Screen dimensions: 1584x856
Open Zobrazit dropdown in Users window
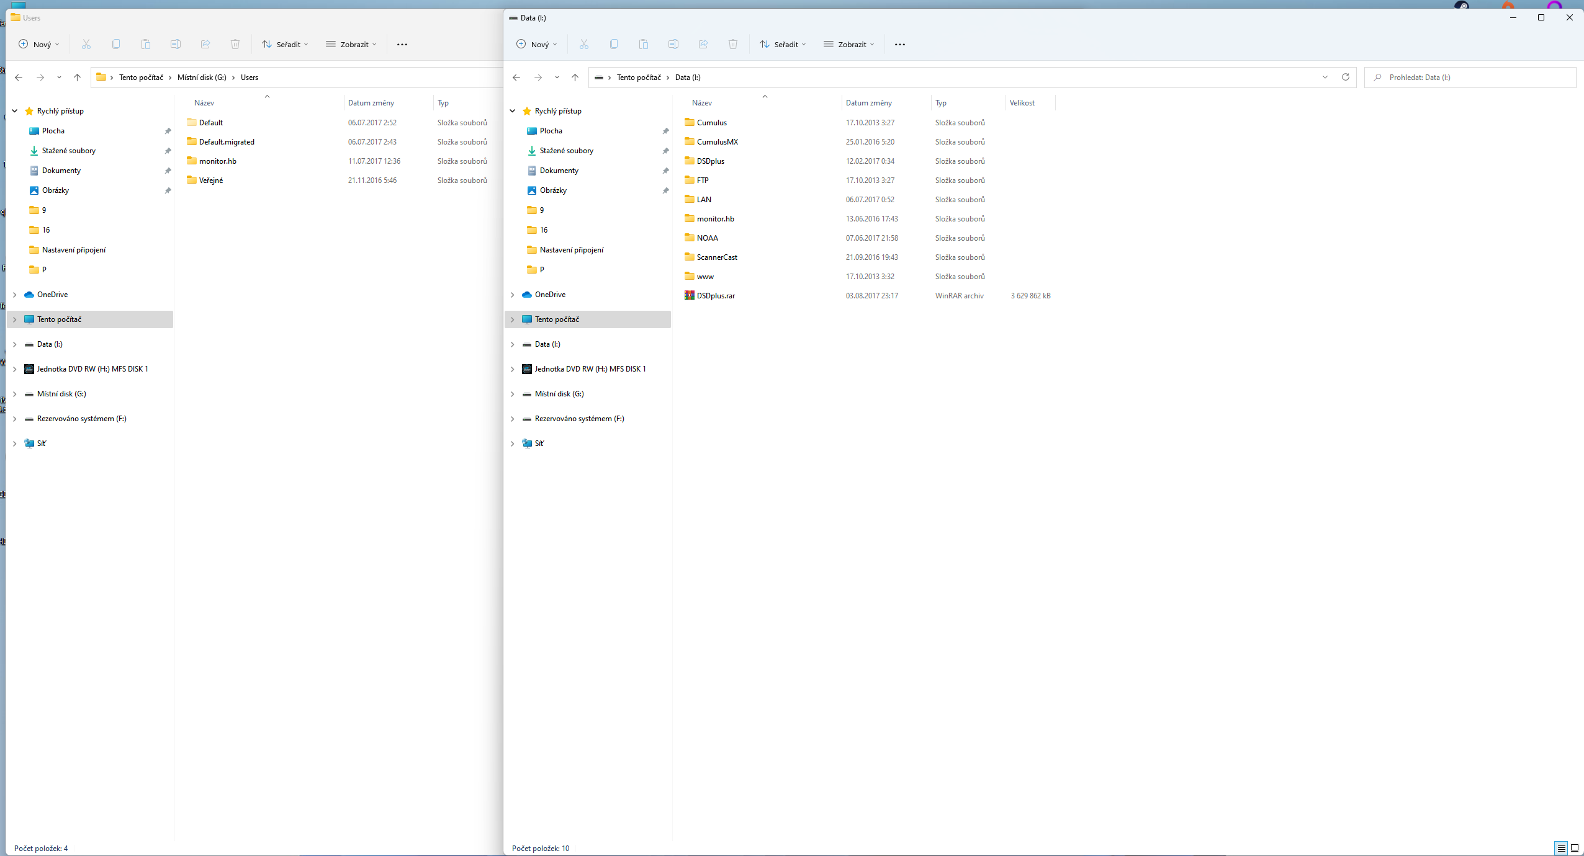pos(351,44)
